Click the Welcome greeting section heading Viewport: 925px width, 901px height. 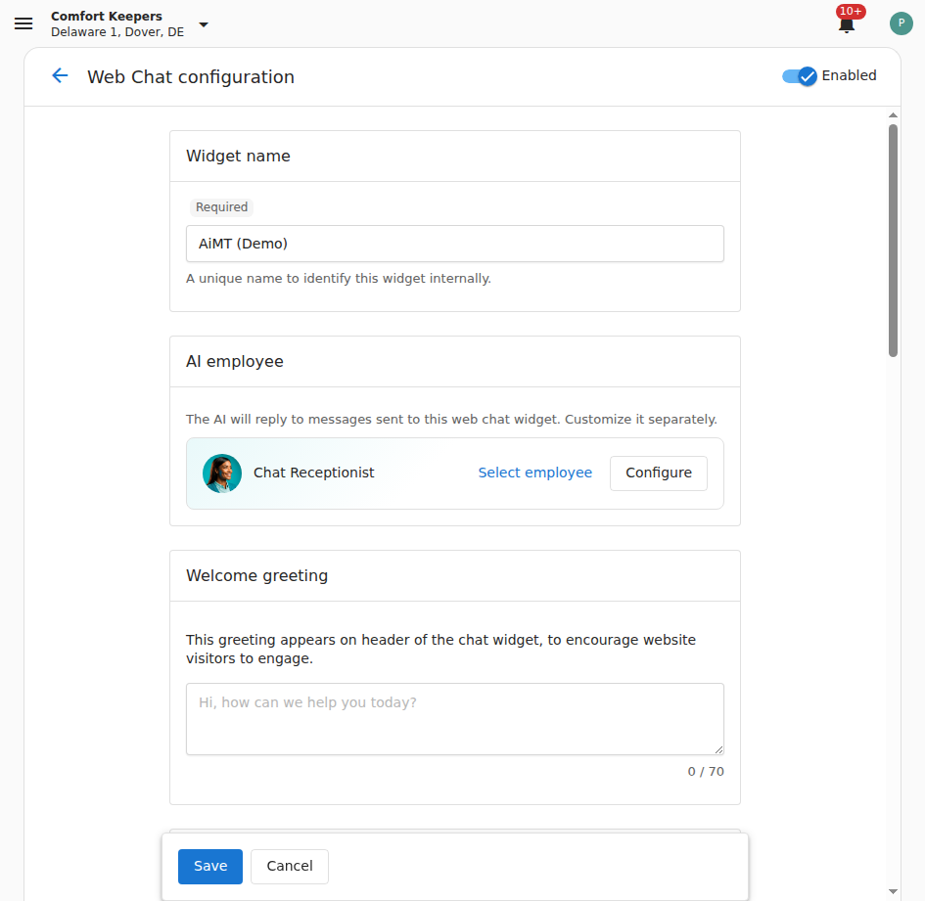point(257,575)
